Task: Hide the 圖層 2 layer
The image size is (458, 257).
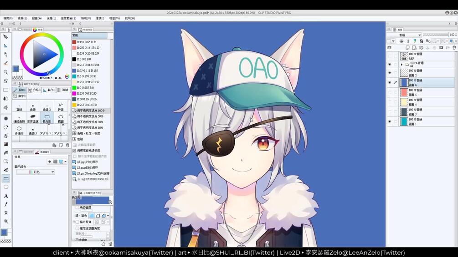Action: click(389, 73)
